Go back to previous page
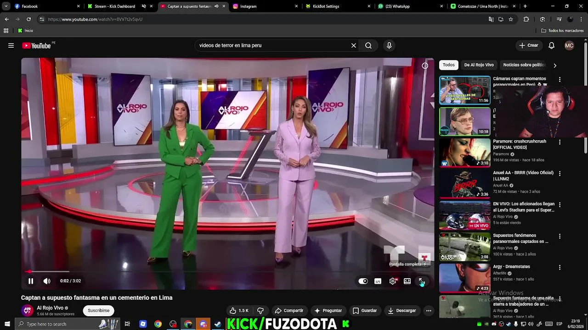 click(6, 19)
